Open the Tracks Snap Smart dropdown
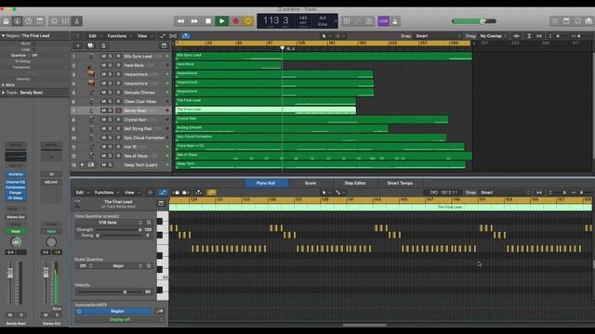The width and height of the screenshot is (595, 334). tap(438, 36)
